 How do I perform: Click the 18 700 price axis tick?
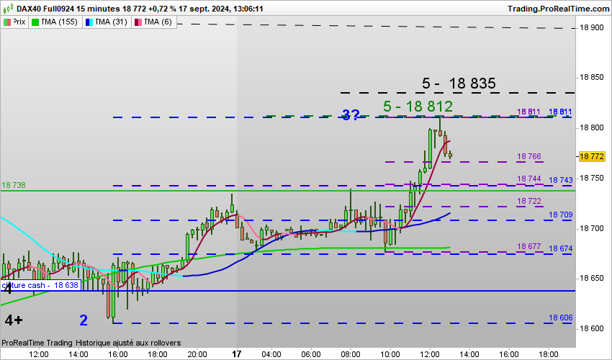click(592, 228)
